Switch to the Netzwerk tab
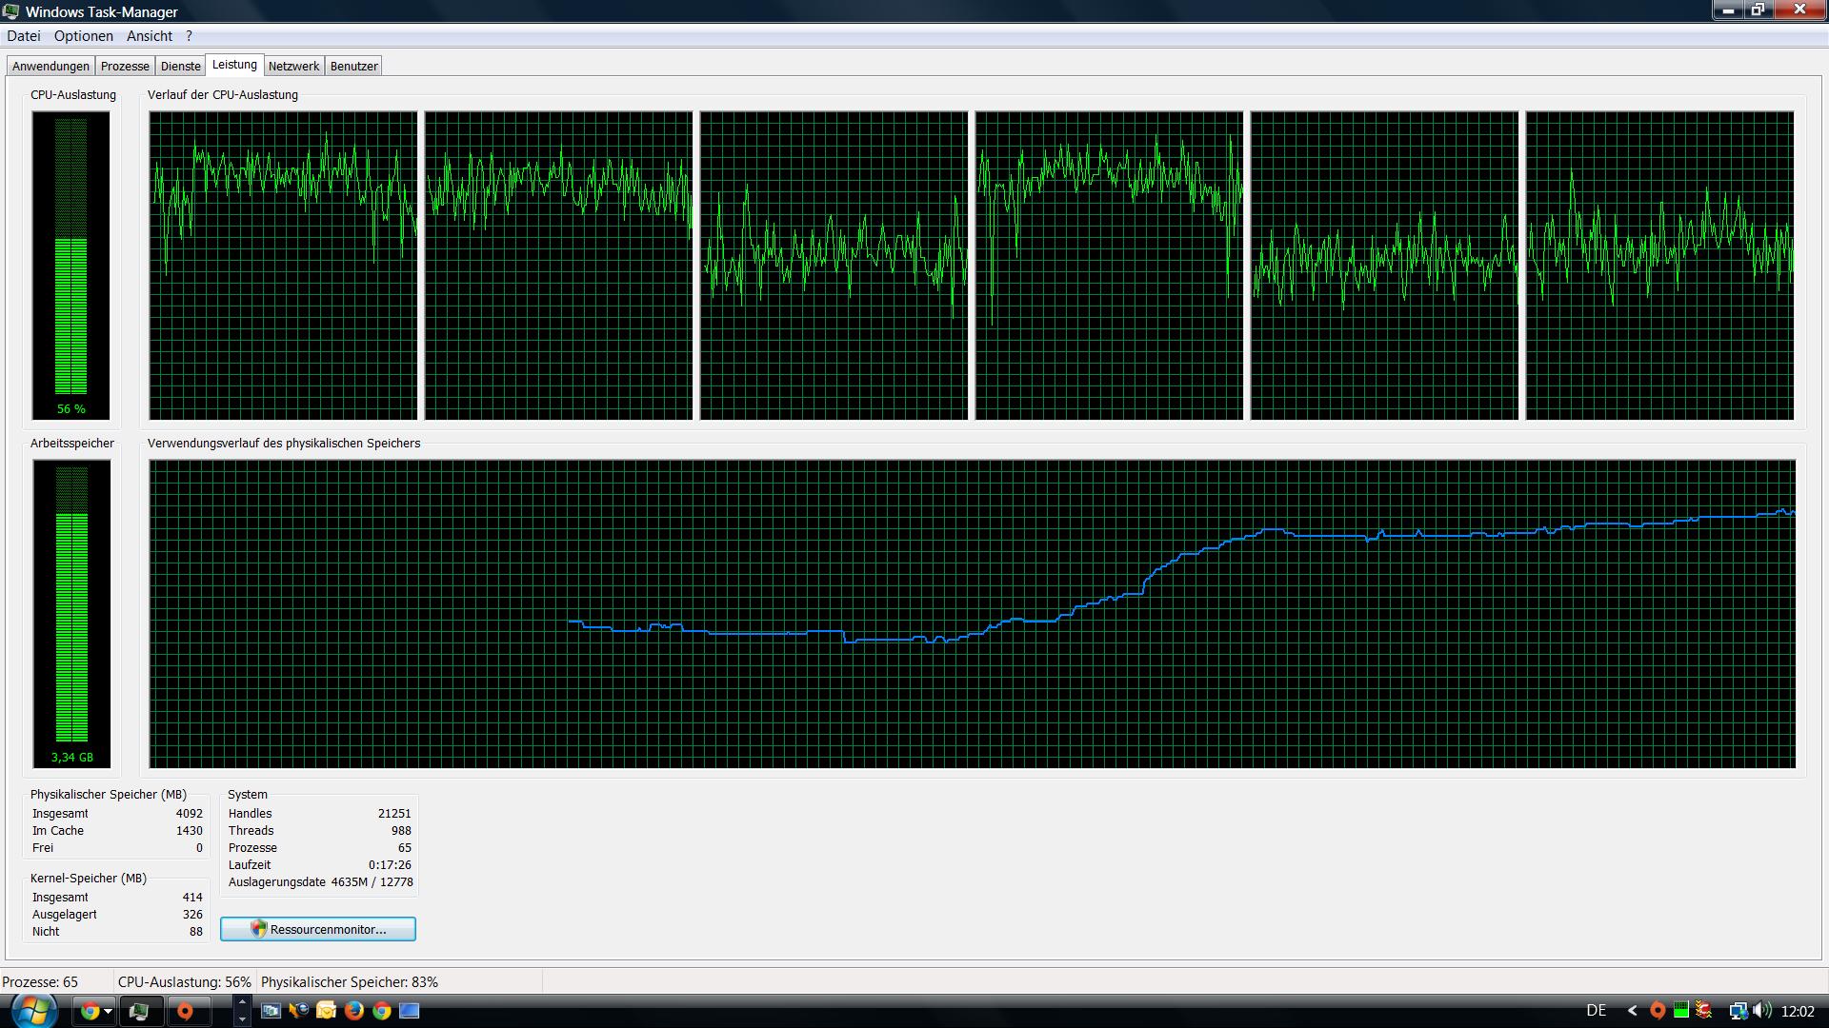The image size is (1829, 1028). click(293, 66)
